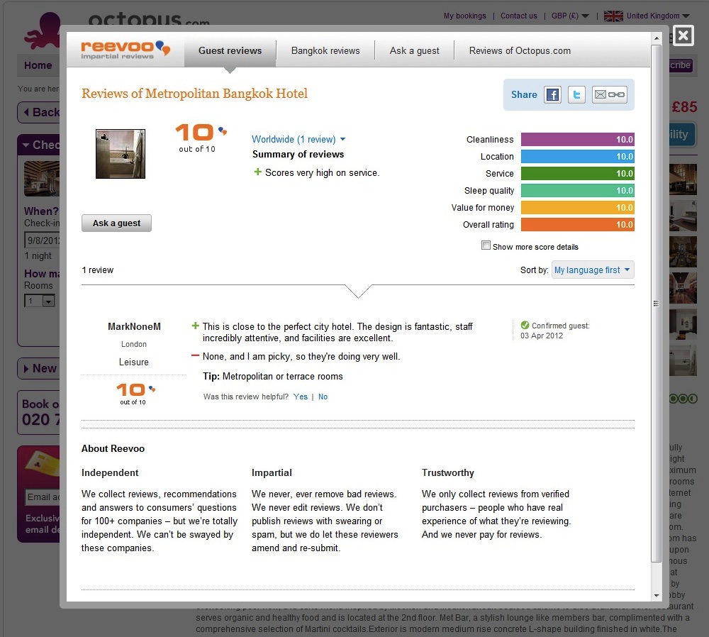Image resolution: width=709 pixels, height=637 pixels.
Task: Click the hotel thumbnail image
Action: click(x=121, y=154)
